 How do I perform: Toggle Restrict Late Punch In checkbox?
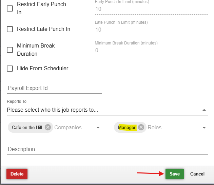(10, 29)
